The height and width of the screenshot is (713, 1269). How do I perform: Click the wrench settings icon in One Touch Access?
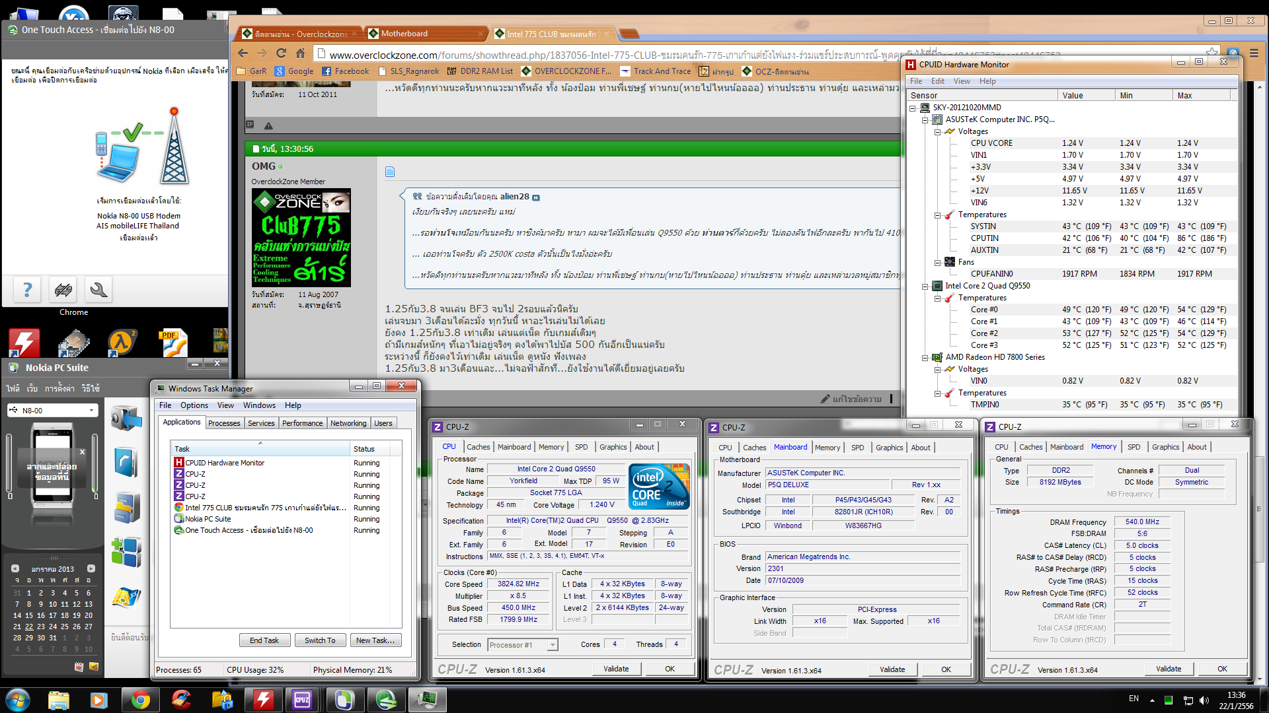98,289
